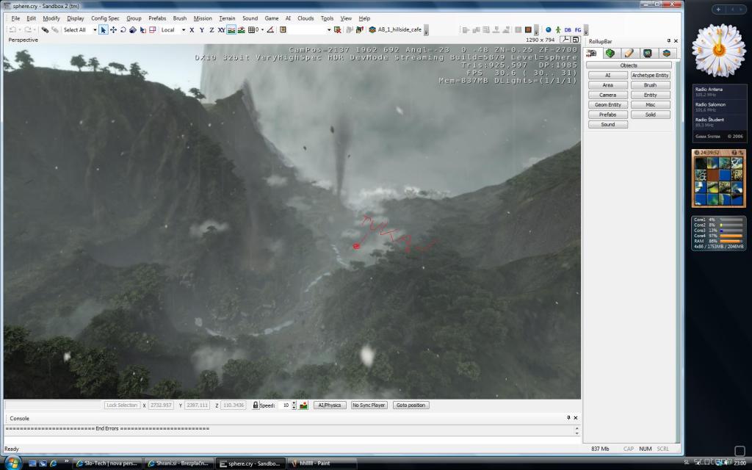Expand the align toolbar options chevron
This screenshot has height=470, width=752.
point(536,30)
